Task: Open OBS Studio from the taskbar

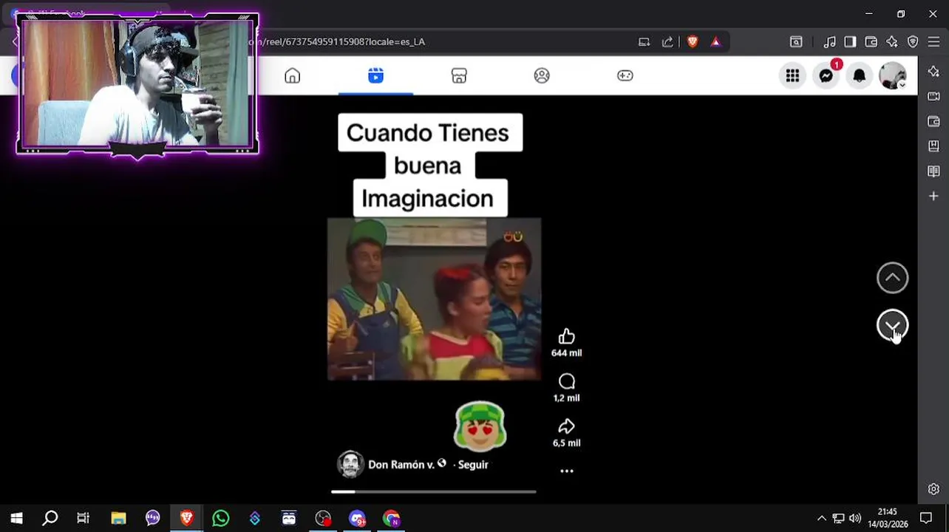Action: click(323, 519)
